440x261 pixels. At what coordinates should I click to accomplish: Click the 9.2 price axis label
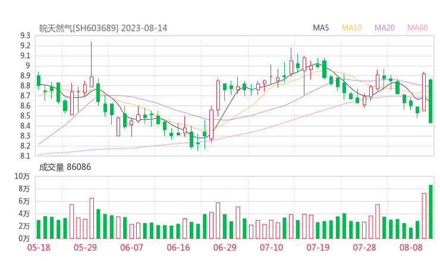point(25,46)
